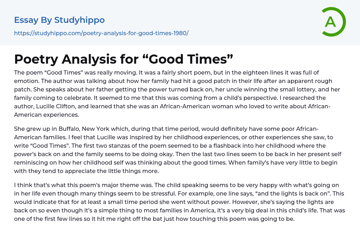Open the studyhippo.com poetry analysis URL

pos(101,33)
